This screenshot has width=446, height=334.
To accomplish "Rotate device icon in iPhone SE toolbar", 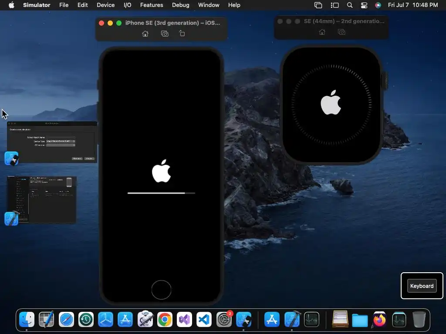I will (182, 34).
